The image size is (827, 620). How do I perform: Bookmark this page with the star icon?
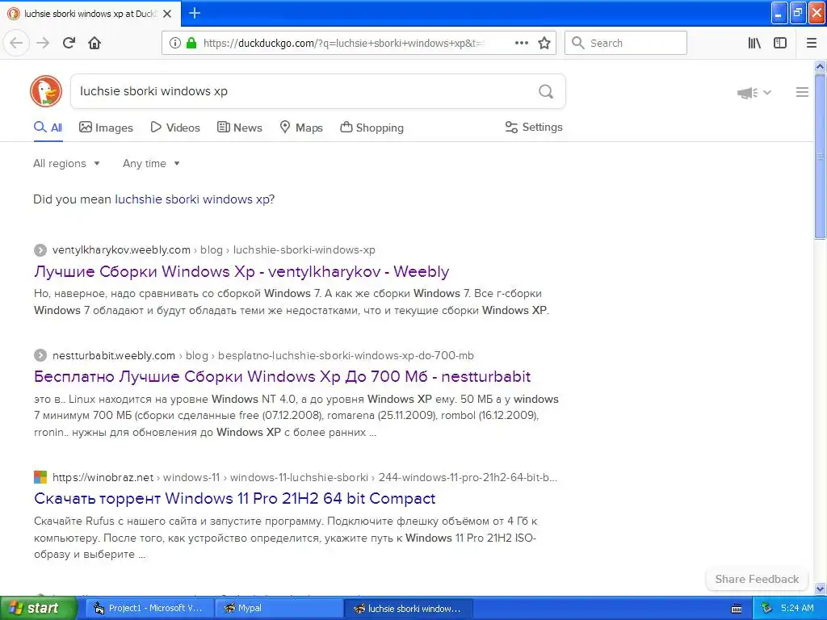click(x=544, y=43)
